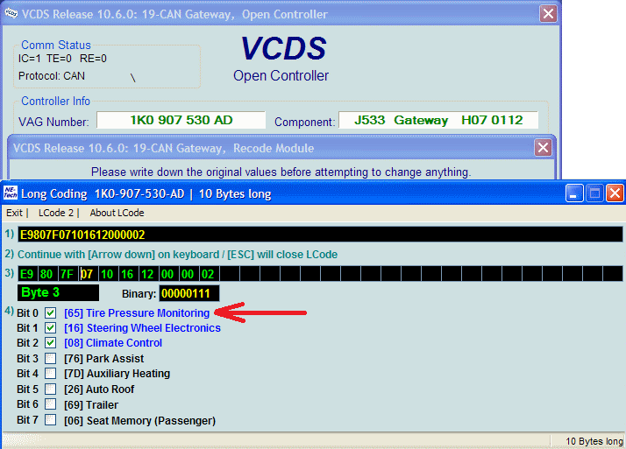The image size is (626, 449).
Task: Open the Exit menu item
Action: tap(14, 213)
